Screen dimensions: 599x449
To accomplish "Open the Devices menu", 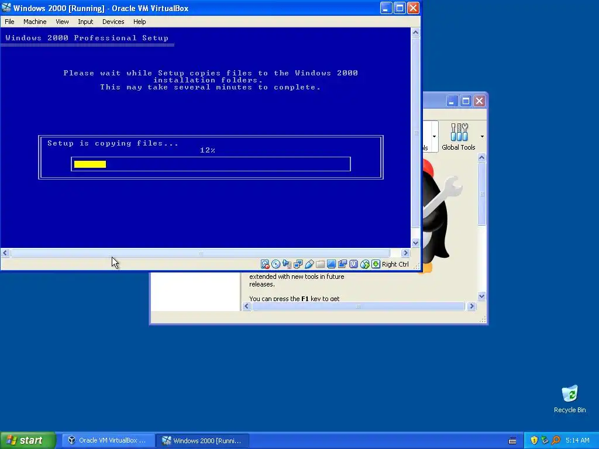I will [113, 22].
